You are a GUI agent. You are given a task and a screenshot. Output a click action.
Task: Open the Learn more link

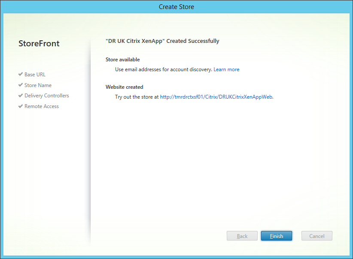226,69
